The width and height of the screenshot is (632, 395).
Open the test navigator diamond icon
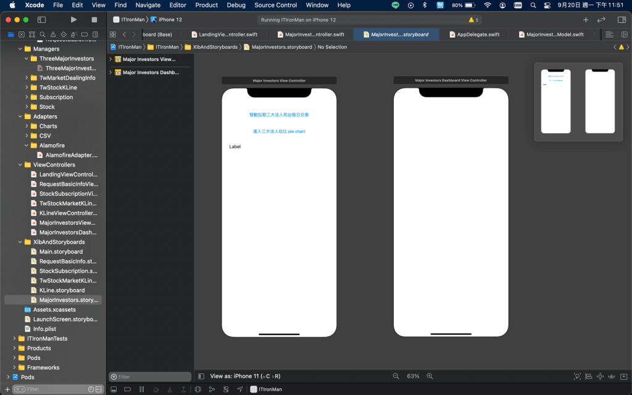(x=64, y=35)
